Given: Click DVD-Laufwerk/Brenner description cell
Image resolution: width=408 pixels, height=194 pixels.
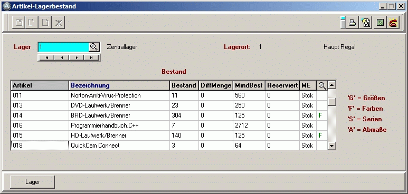Looking at the screenshot, I should pyautogui.click(x=119, y=105).
